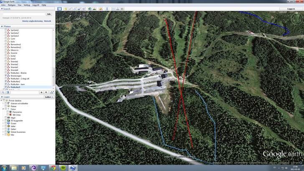The image size is (304, 171).
Task: Uncheck the Bräckevägen place checkbox
Action: tap(6, 75)
